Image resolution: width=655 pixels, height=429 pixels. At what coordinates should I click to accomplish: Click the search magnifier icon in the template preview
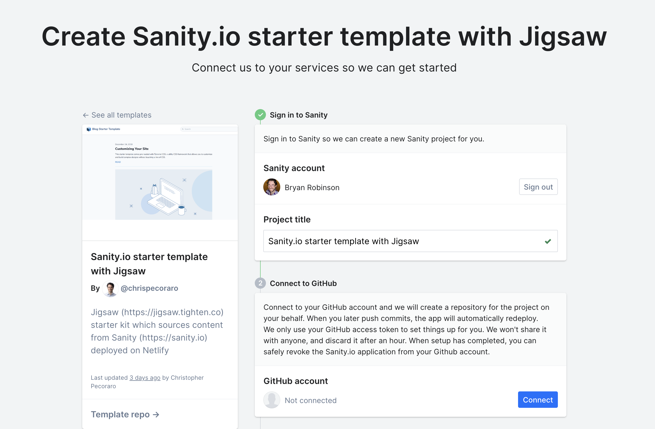pos(183,129)
